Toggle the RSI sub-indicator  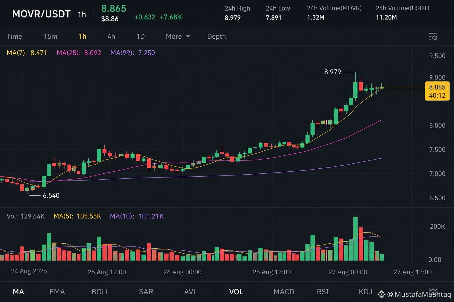click(x=323, y=292)
